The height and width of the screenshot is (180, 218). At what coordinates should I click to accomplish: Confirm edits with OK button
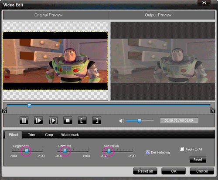(174, 171)
